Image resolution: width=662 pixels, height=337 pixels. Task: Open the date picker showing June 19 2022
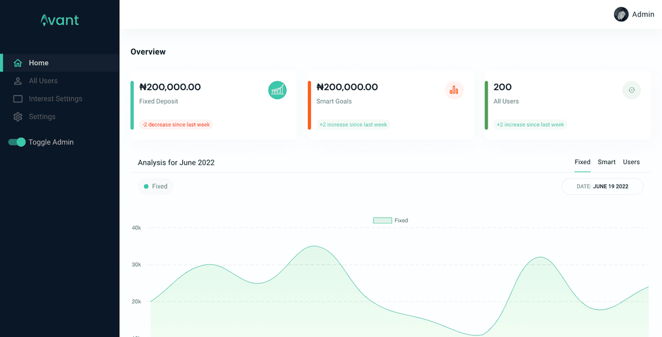point(602,186)
